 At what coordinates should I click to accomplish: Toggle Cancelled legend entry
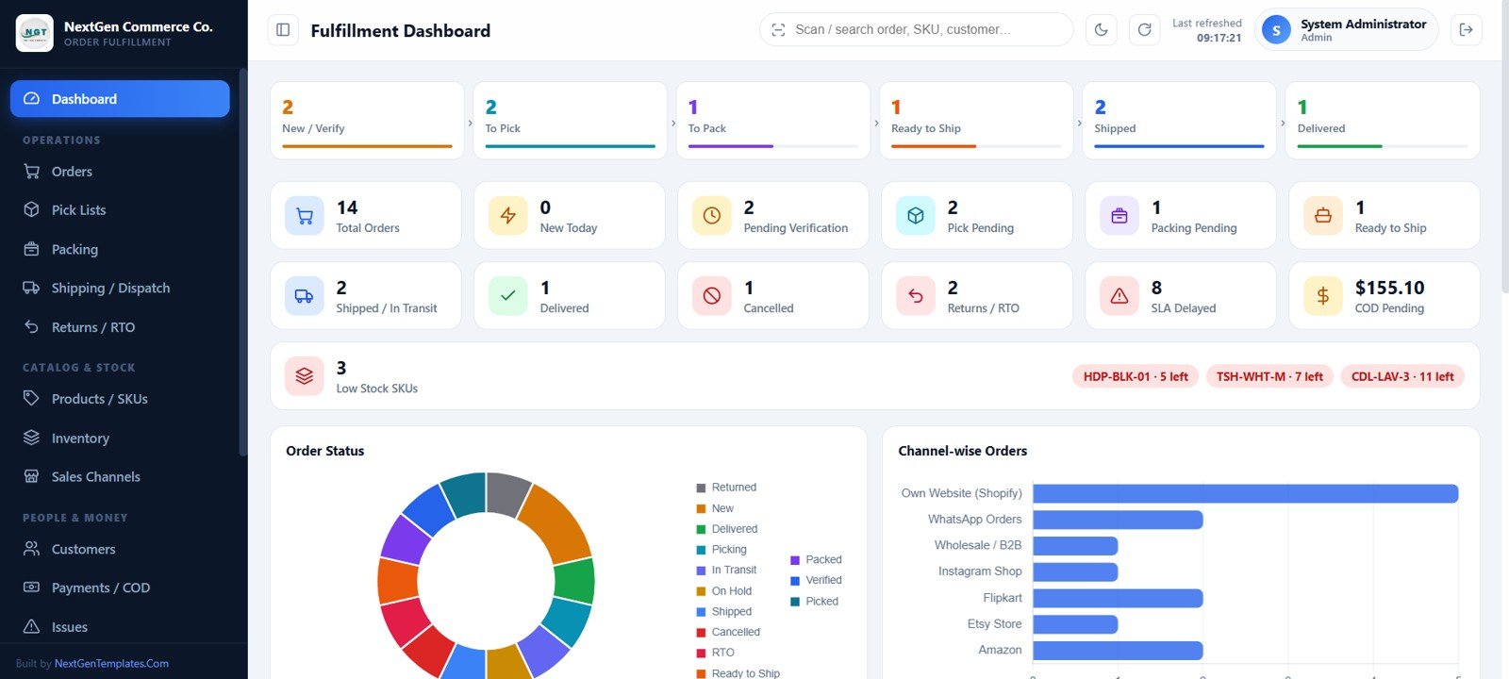[728, 633]
